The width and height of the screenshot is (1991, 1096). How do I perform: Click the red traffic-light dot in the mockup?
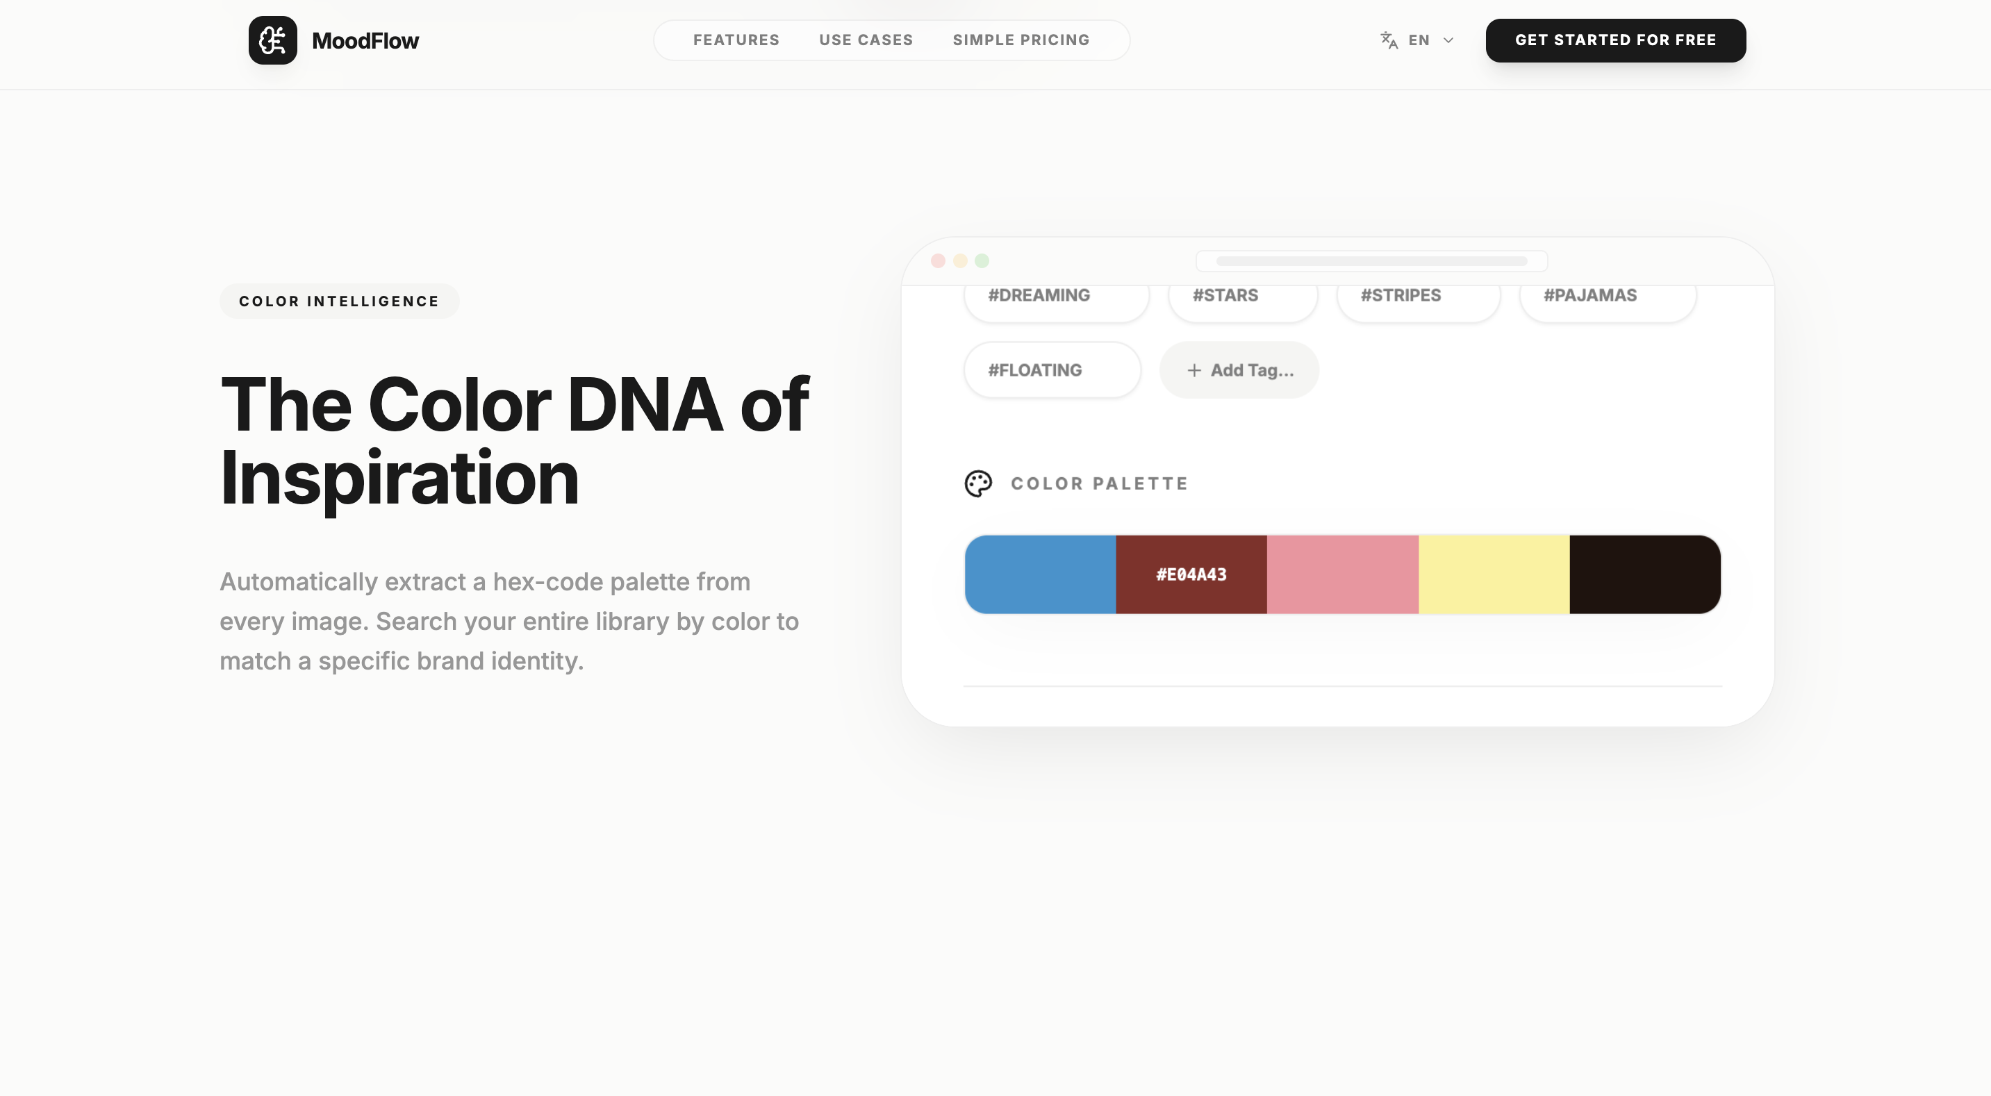(939, 261)
